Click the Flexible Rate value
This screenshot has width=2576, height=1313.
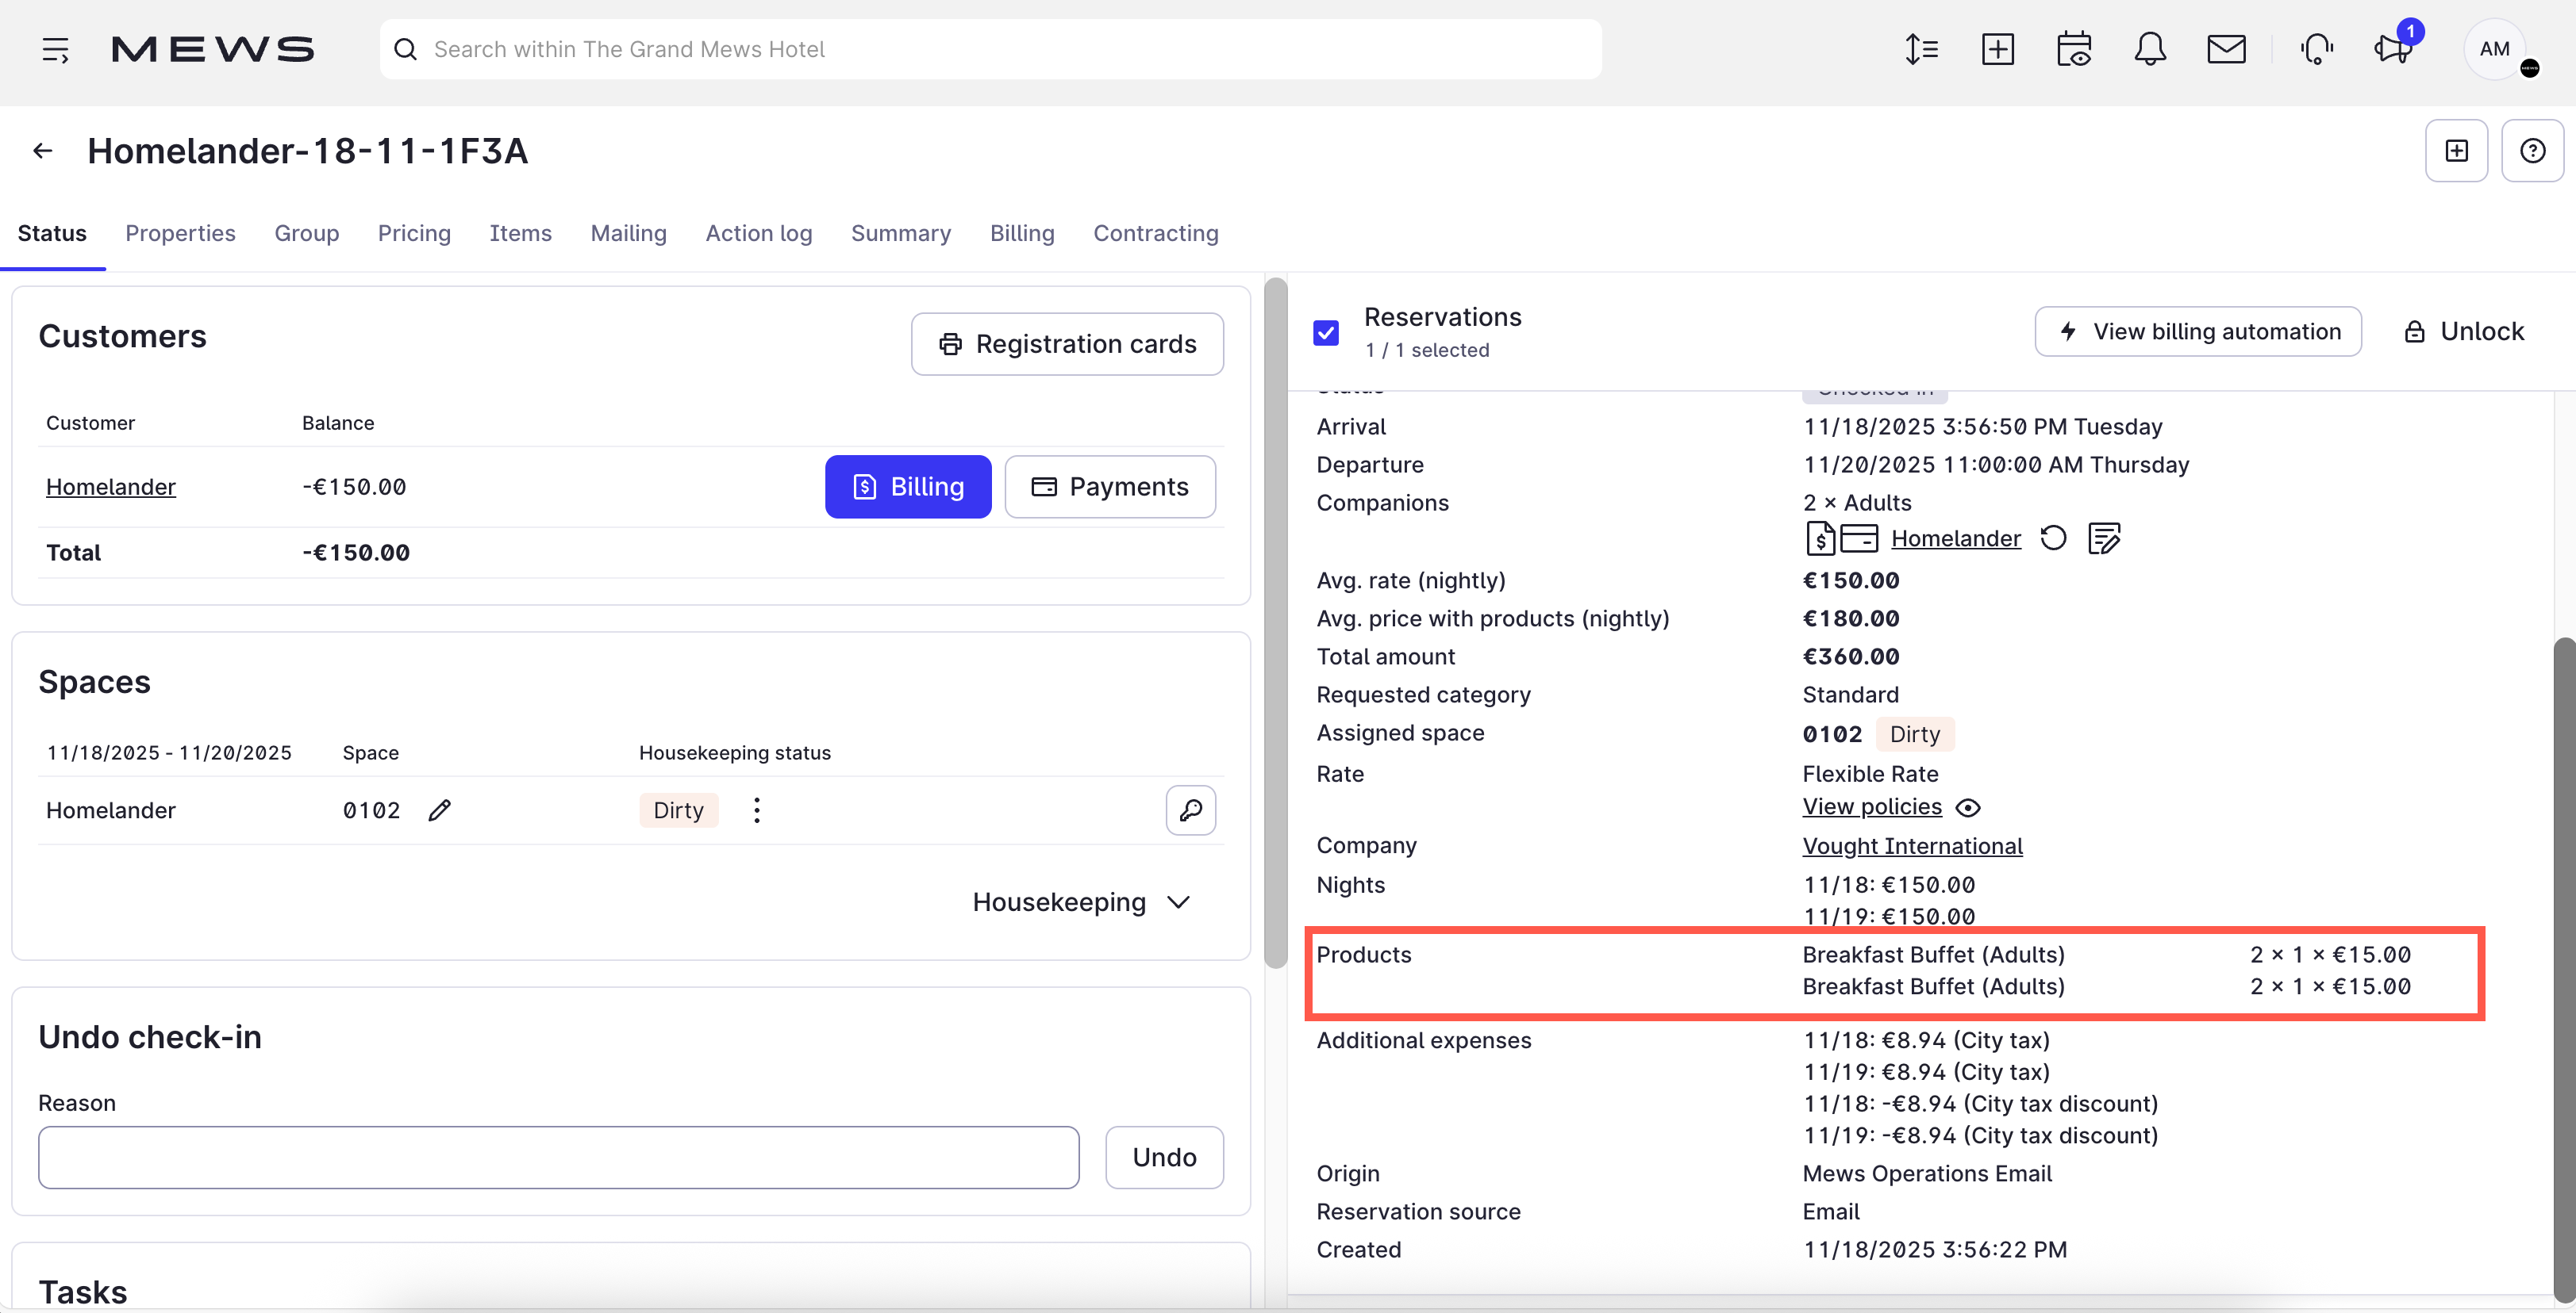pyautogui.click(x=1870, y=775)
